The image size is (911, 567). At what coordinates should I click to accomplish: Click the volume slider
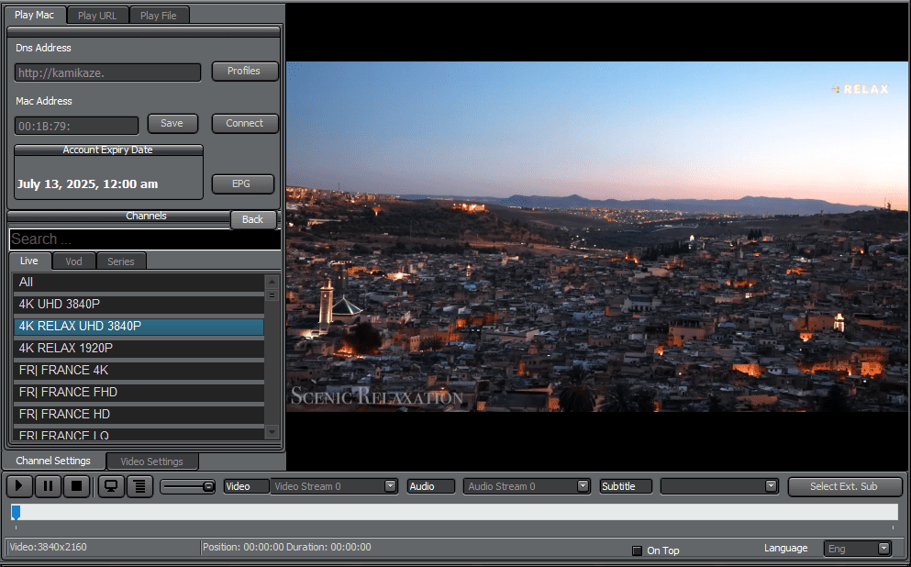click(188, 486)
